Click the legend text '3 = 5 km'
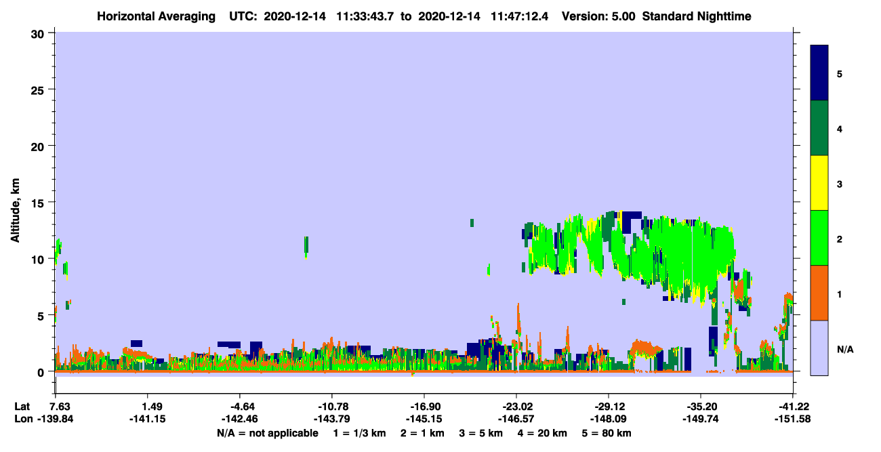The image size is (881, 452). coord(483,433)
